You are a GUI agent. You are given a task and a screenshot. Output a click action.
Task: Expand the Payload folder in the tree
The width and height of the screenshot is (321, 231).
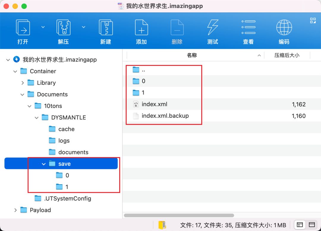pos(15,210)
